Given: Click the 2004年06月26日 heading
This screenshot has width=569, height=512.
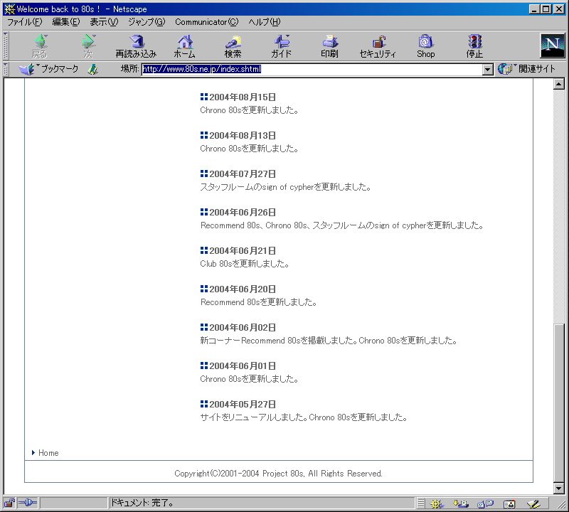Looking at the screenshot, I should tap(243, 213).
